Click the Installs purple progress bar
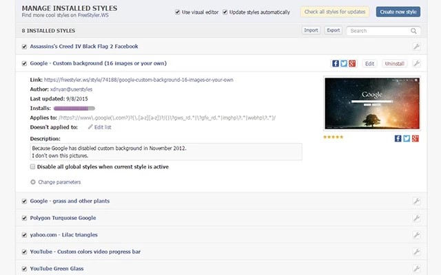The image size is (441, 275). click(x=74, y=109)
